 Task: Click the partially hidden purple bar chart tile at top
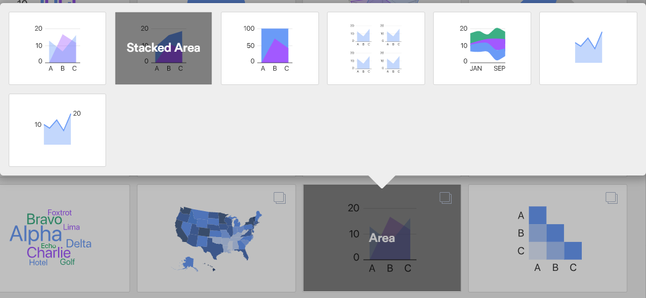coord(65,2)
